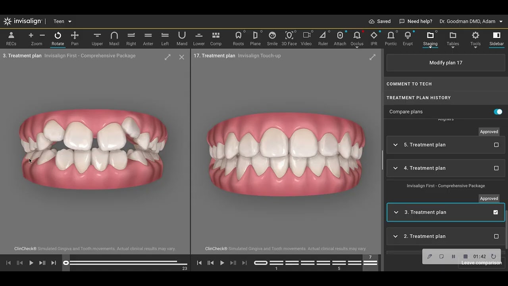Switch to Anter view
Screen dimensions: 508x286
click(148, 39)
